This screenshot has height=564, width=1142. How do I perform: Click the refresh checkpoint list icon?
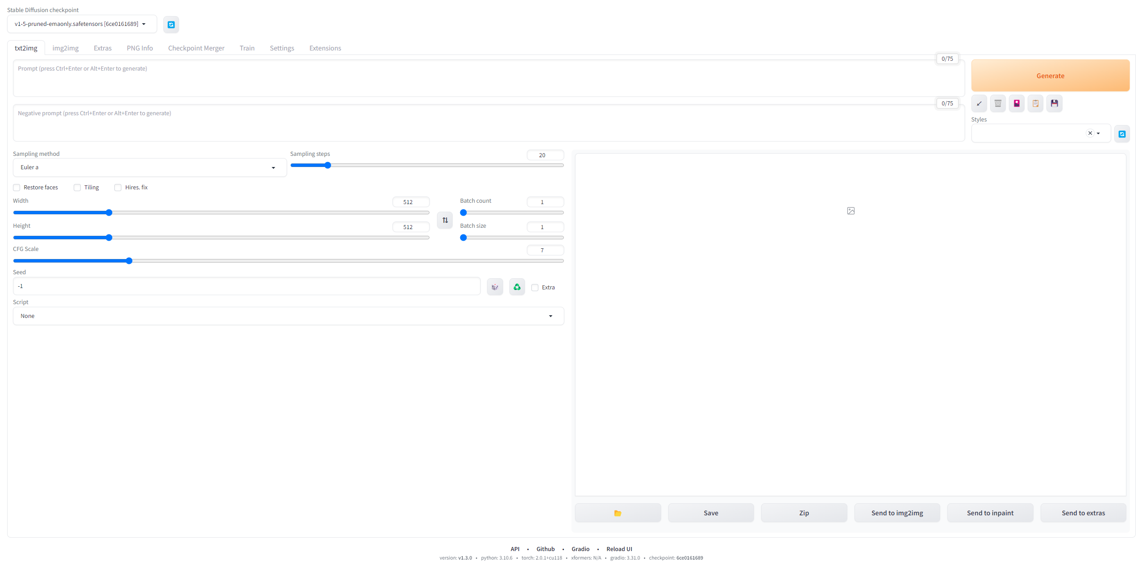(171, 25)
